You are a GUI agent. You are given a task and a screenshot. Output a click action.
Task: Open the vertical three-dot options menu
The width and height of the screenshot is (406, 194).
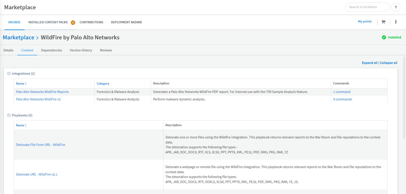[x=396, y=22]
